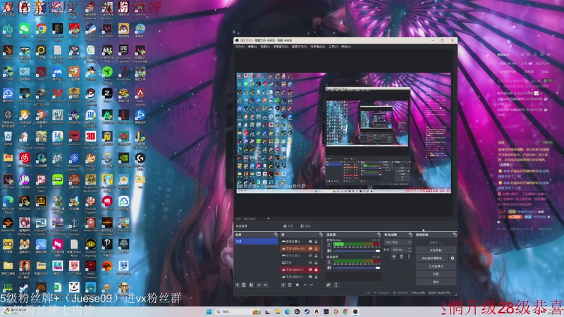The width and height of the screenshot is (564, 317).
Task: Add a scene transition with plus icon
Action: pyautogui.click(x=394, y=256)
